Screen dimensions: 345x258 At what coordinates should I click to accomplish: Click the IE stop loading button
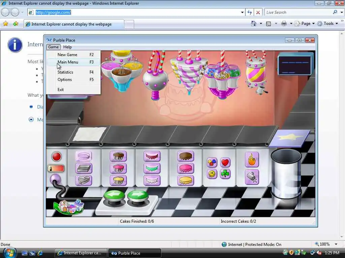[258, 12]
